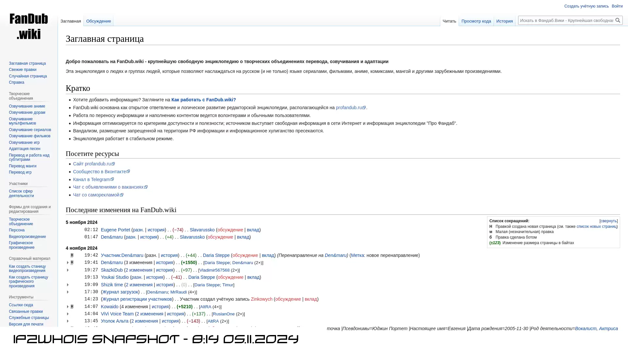Open the Метка tag link
The width and height of the screenshot is (628, 353).
coord(358,255)
